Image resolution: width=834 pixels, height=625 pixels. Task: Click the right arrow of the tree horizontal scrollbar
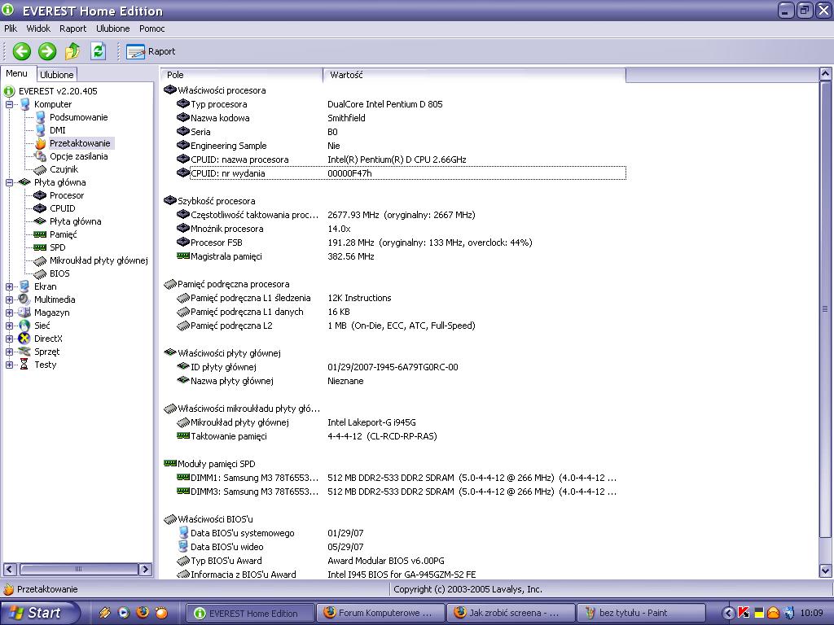tap(145, 569)
